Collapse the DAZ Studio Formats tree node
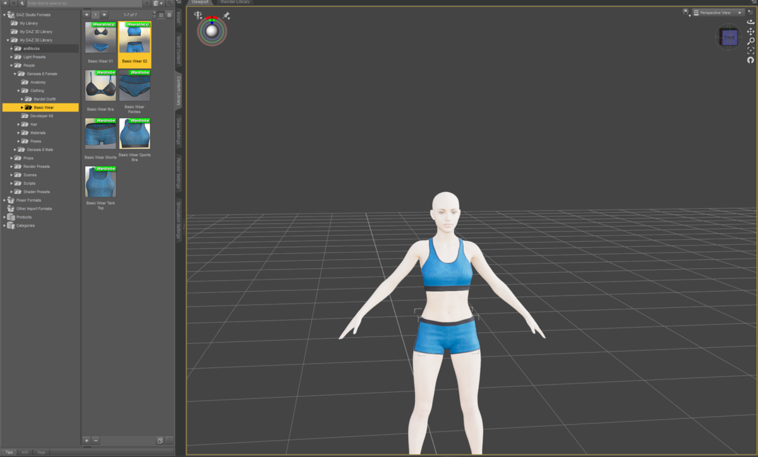Image resolution: width=758 pixels, height=457 pixels. coord(4,15)
